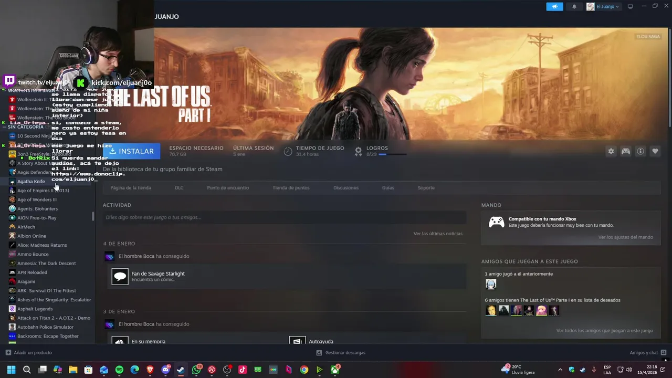Image resolution: width=672 pixels, height=378 pixels.
Task: Show hidden system tray icons
Action: pyautogui.click(x=560, y=370)
